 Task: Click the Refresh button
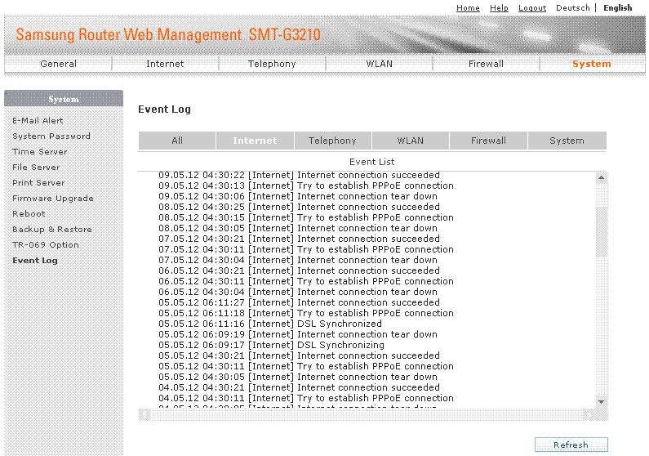(571, 445)
